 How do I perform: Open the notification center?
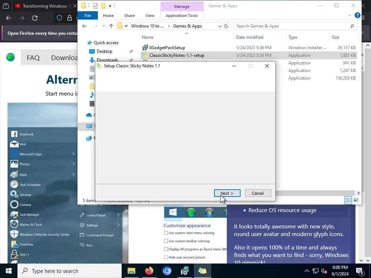pyautogui.click(x=359, y=271)
